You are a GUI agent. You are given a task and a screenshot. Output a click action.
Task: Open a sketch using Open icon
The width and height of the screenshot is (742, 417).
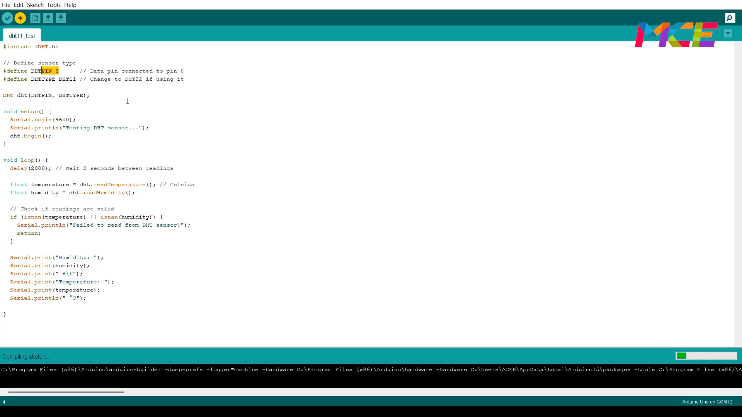48,18
